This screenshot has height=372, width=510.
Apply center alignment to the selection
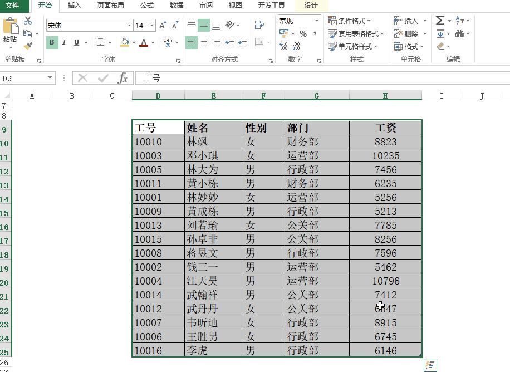203,42
